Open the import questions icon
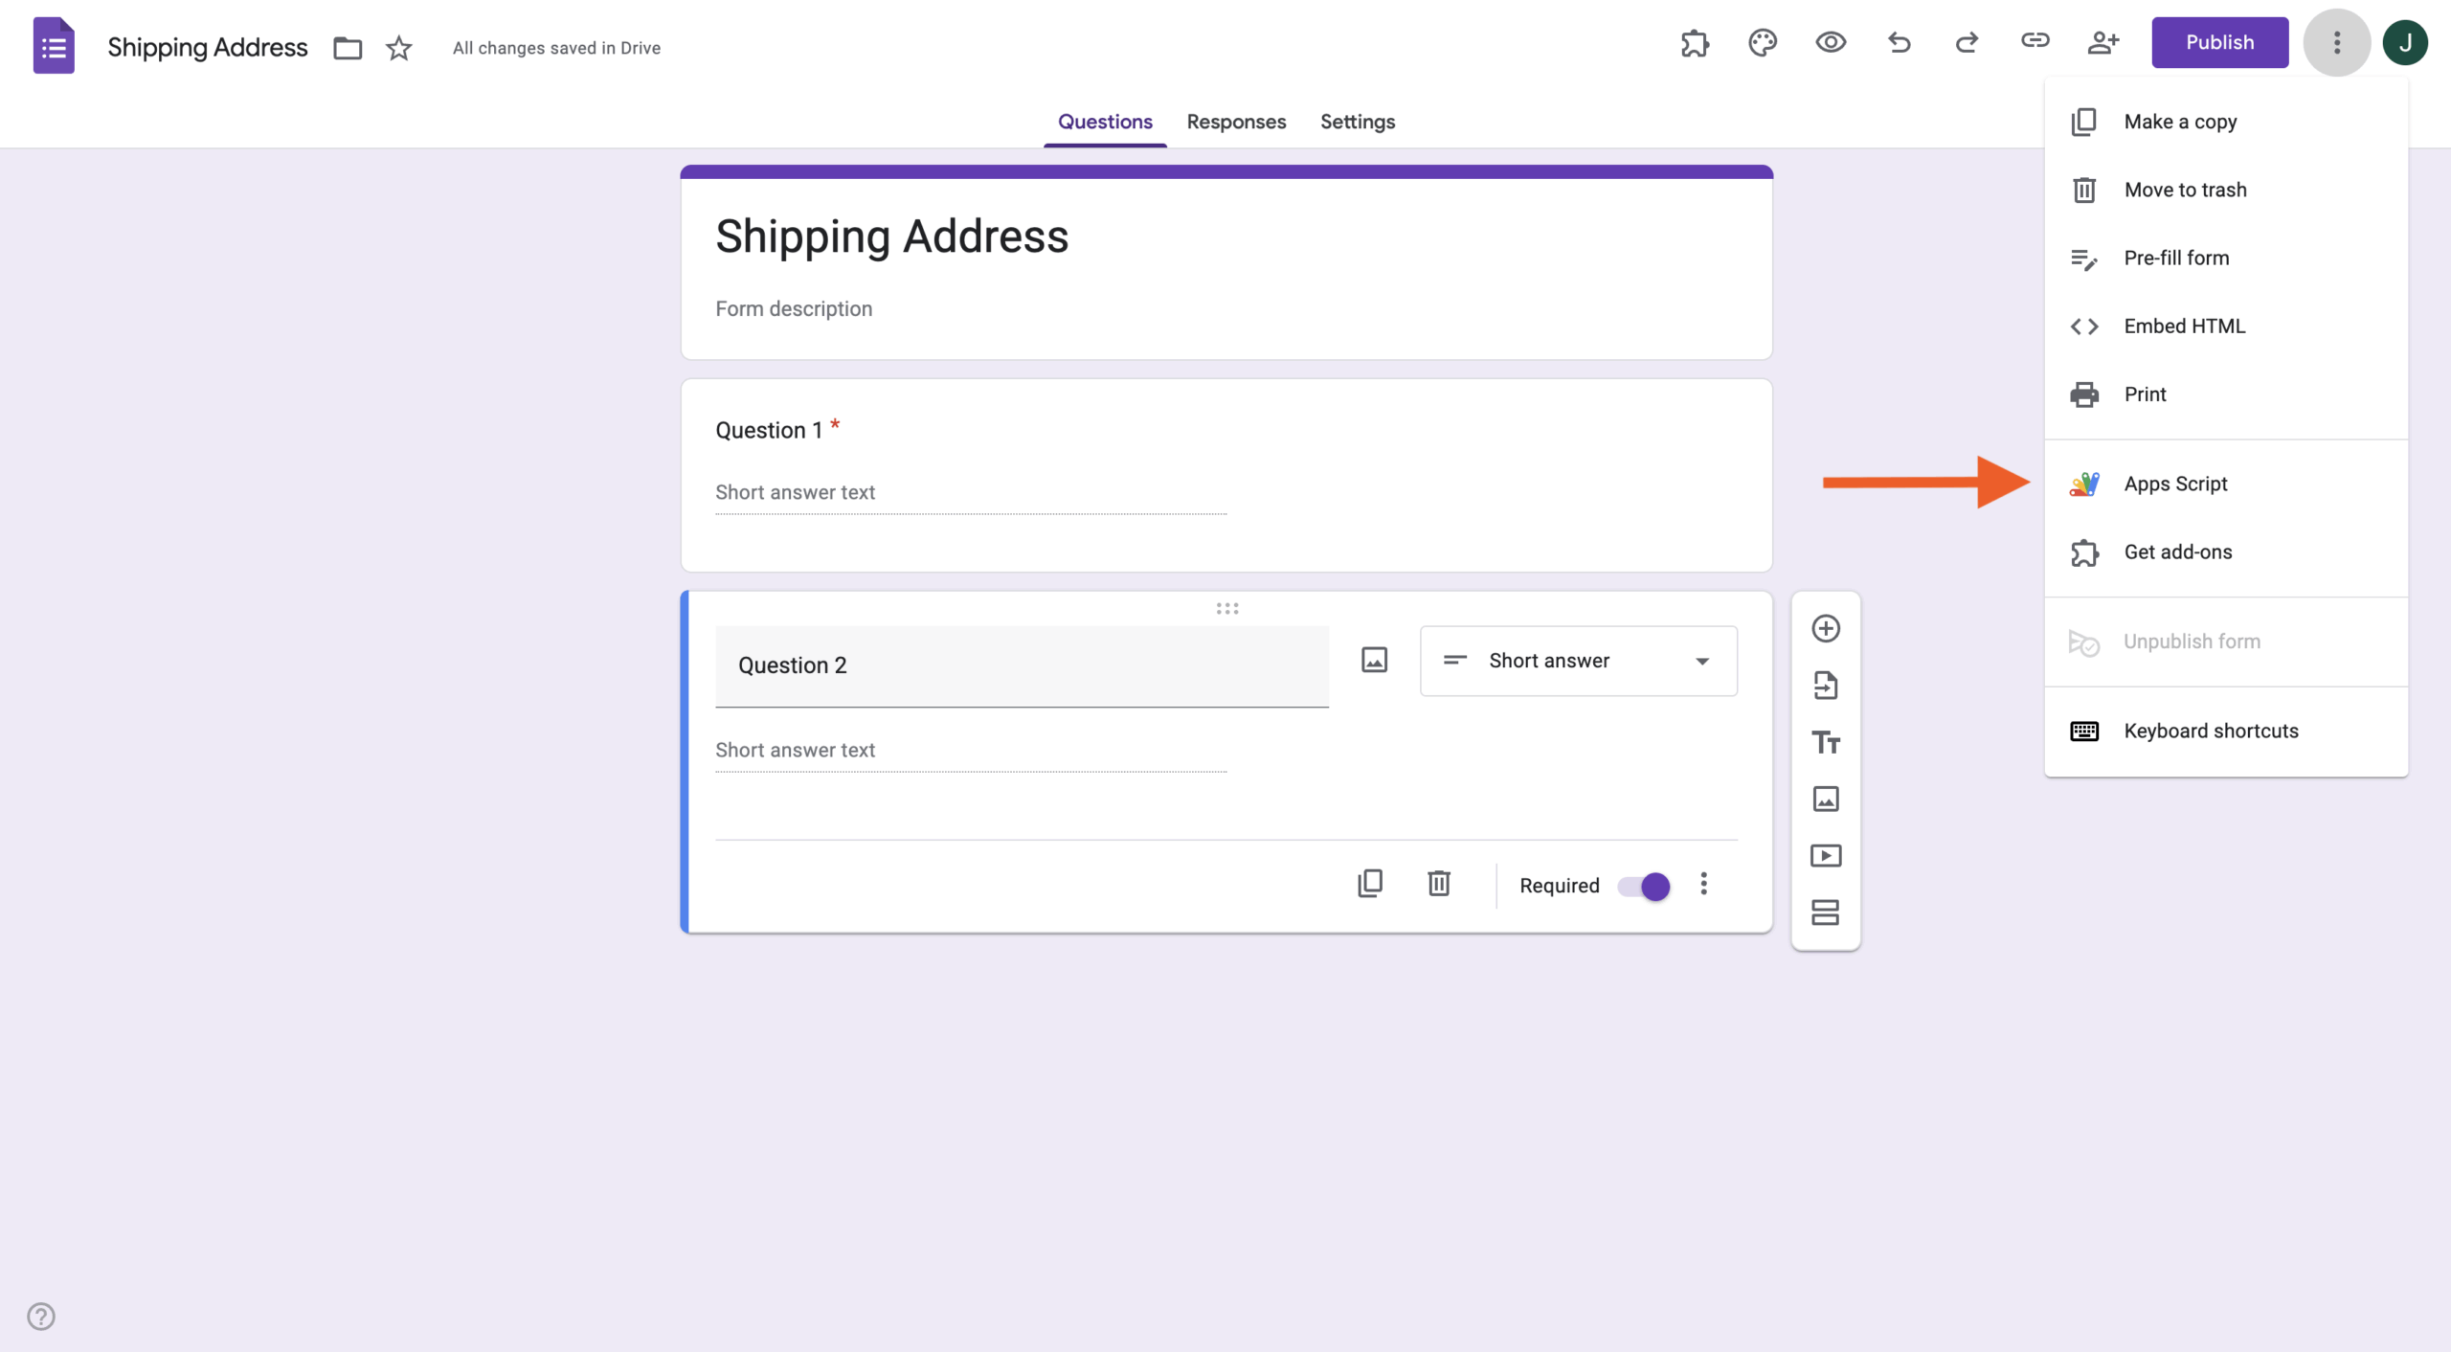This screenshot has width=2451, height=1352. 1826,685
